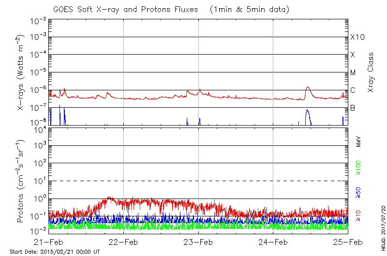
Task: Choose the red ≥10 MeV legend label
Action: click(358, 215)
